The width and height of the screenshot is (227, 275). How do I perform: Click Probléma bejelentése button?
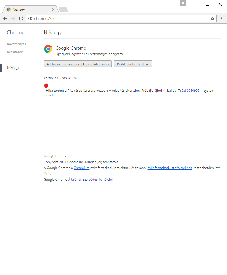pyautogui.click(x=133, y=64)
